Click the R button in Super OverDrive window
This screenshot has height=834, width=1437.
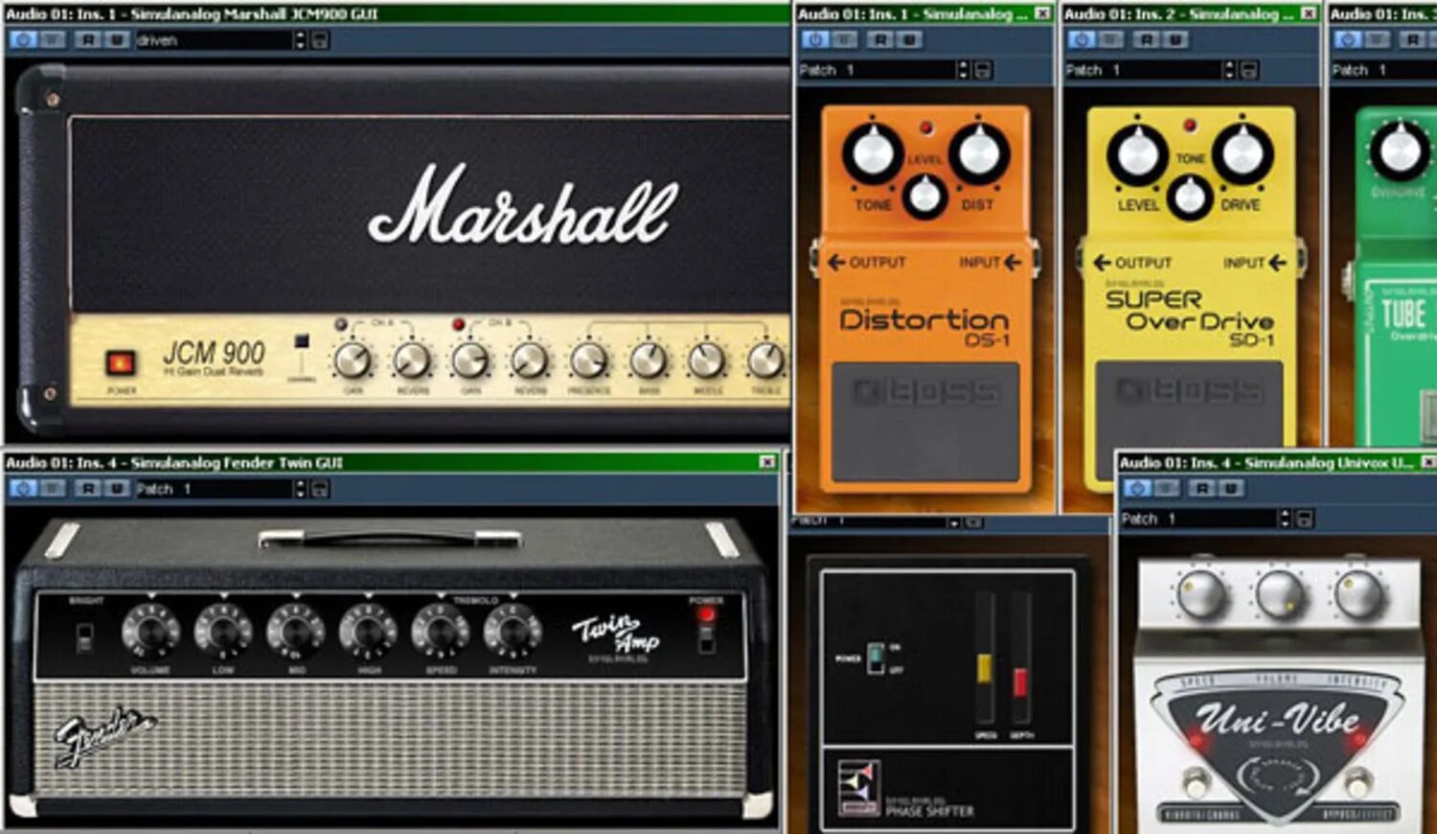point(1147,39)
